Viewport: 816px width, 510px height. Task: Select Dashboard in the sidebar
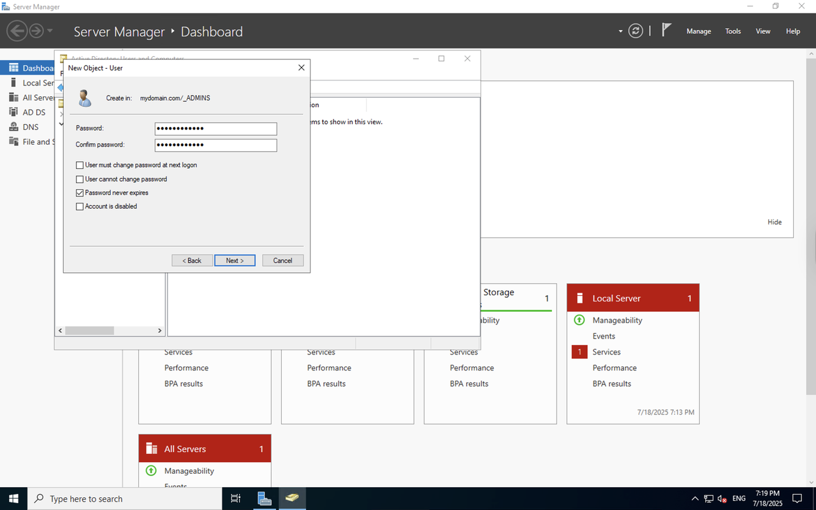[27, 68]
